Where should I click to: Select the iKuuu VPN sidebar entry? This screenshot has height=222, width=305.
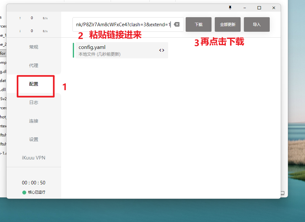33,158
